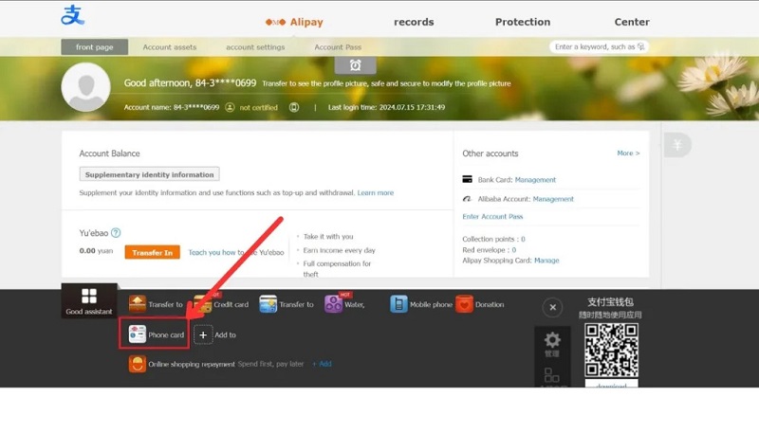Open the Protection menu item

pos(523,22)
